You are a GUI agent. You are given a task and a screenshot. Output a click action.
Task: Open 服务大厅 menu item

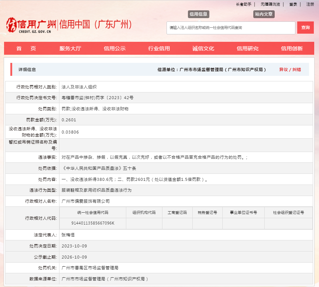point(71,48)
